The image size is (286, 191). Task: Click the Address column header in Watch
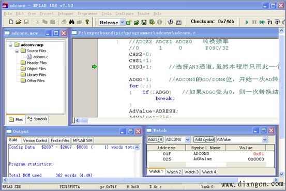click(166, 148)
